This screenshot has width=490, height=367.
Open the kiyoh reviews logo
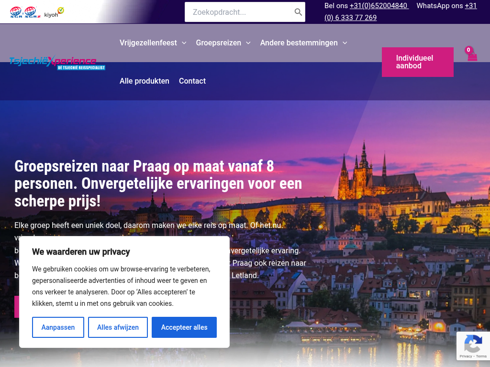54,12
